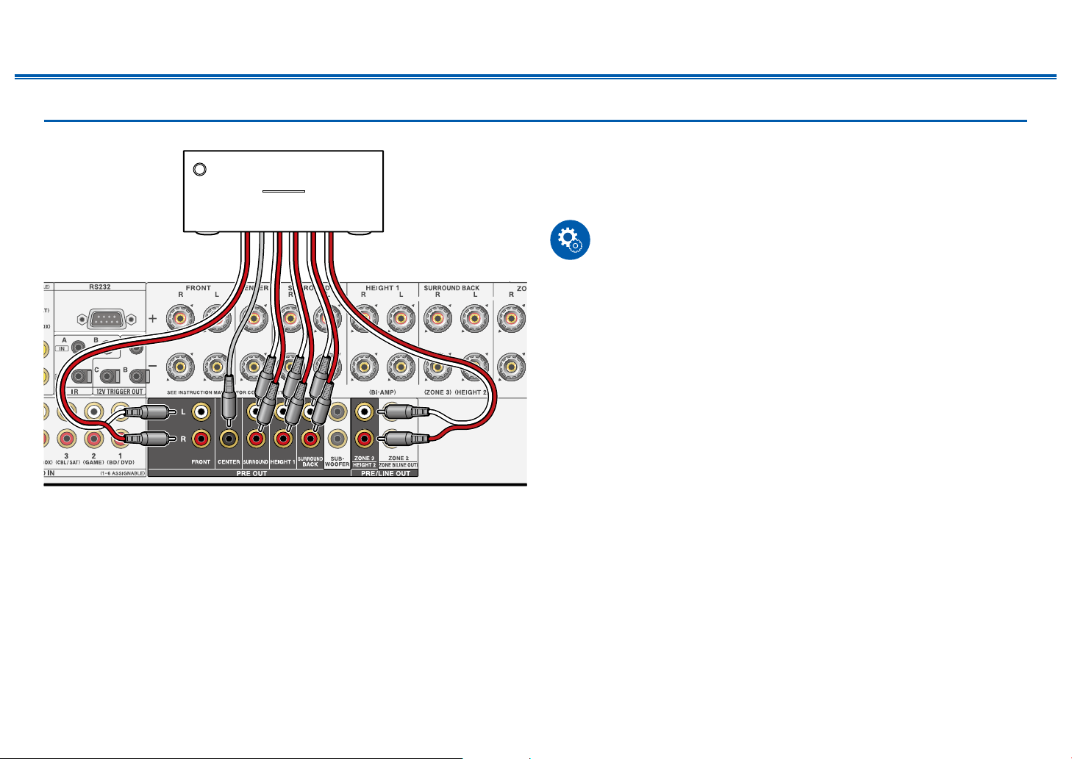
Task: Click the ZONE 3 red line-out jack
Action: tap(363, 439)
